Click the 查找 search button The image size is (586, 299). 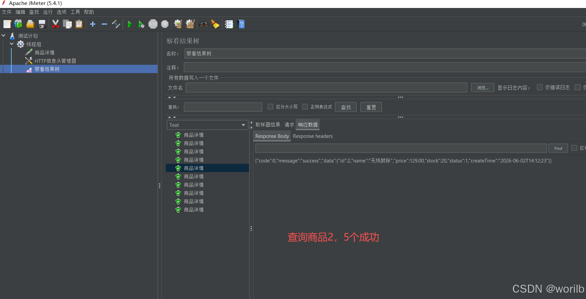[346, 107]
